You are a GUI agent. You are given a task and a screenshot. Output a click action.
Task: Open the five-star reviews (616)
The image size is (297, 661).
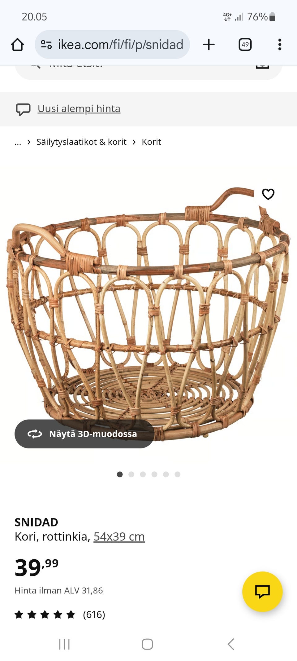(60, 615)
